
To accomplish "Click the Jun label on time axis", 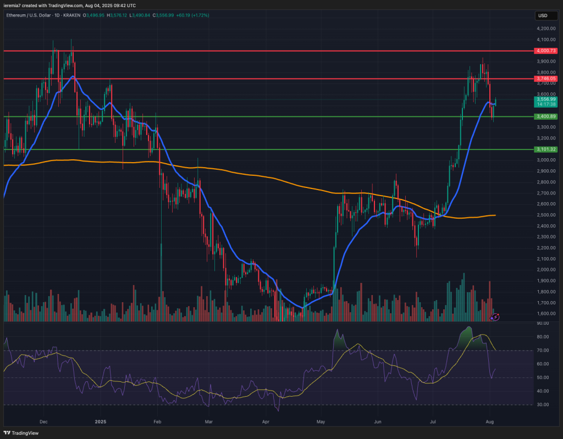I will click(x=377, y=421).
